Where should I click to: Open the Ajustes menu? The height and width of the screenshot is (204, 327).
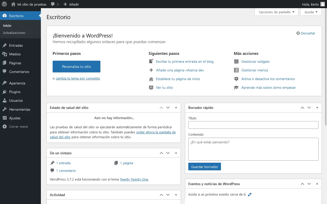[20, 118]
